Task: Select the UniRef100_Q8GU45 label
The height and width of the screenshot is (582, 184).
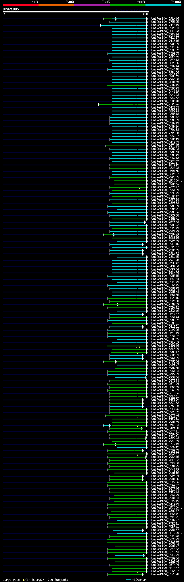Action: tap(165, 257)
